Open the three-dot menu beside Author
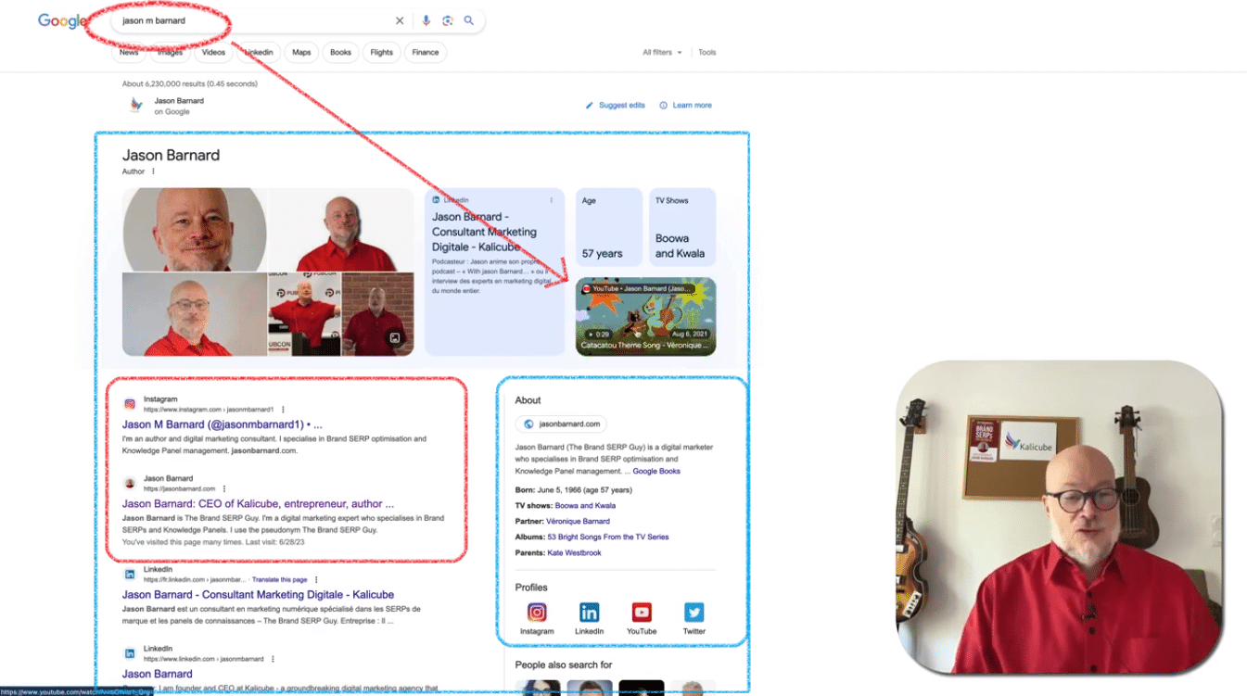The height and width of the screenshot is (696, 1247). tap(154, 171)
